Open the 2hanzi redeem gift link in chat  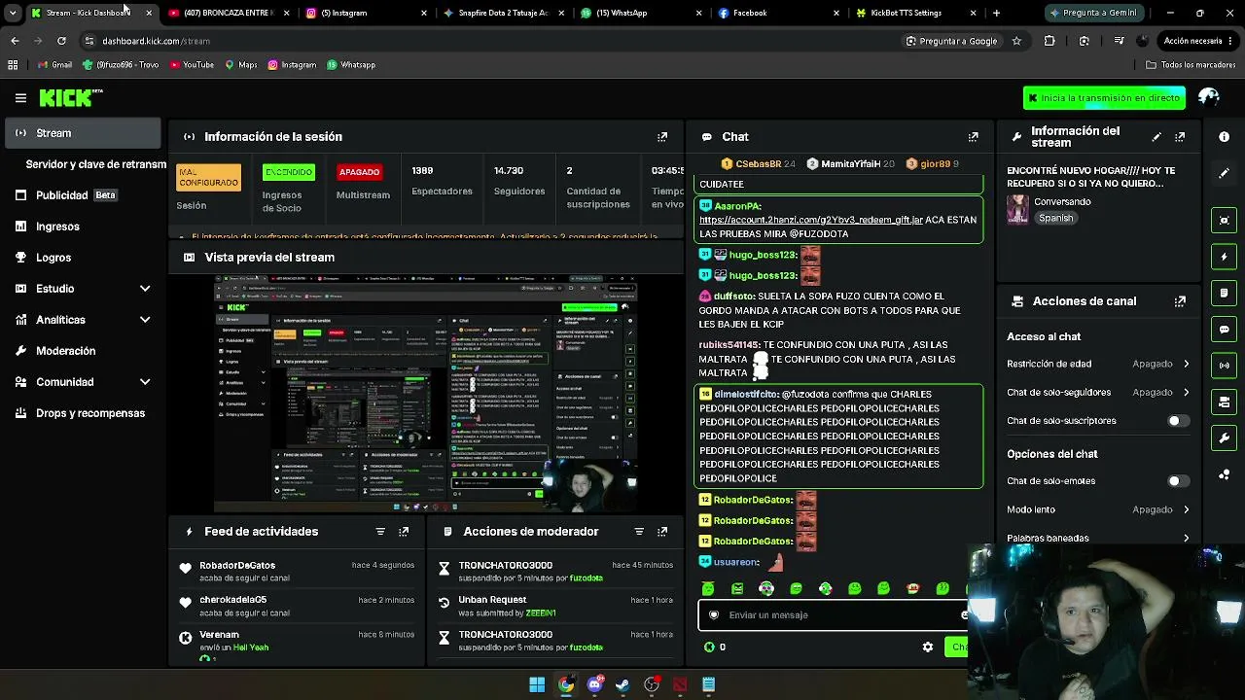pyautogui.click(x=811, y=220)
